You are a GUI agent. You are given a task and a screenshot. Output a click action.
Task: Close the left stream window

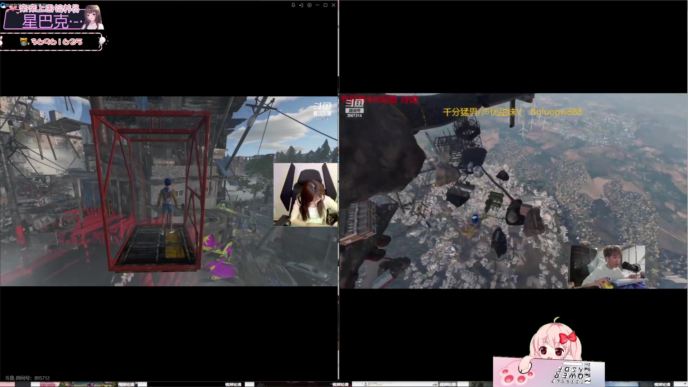tap(334, 5)
